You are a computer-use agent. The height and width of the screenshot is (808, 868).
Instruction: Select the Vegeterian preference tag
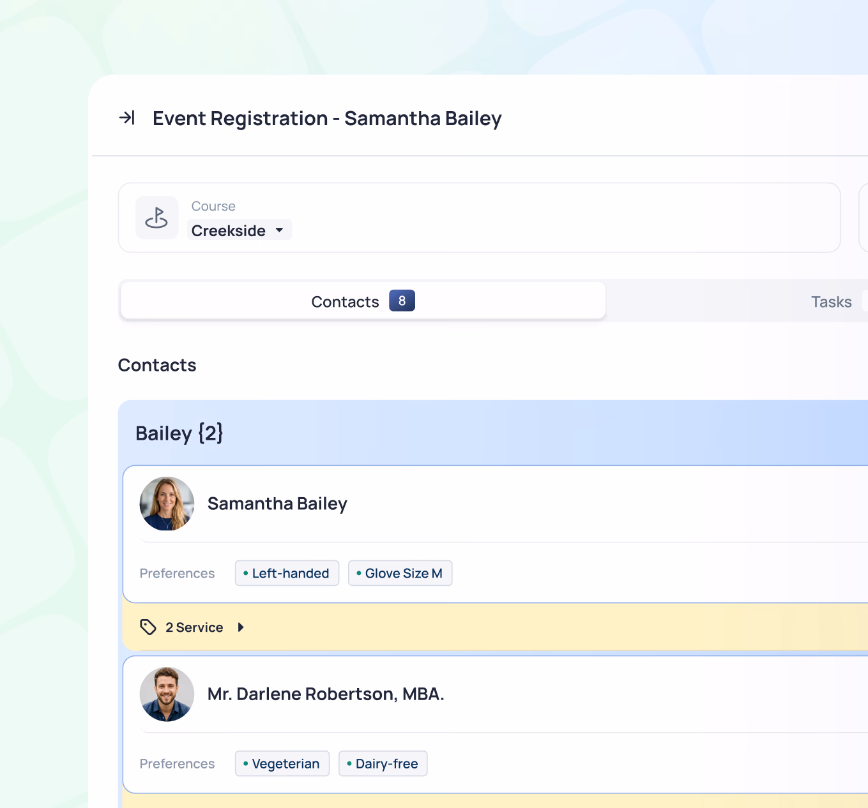[x=282, y=763]
